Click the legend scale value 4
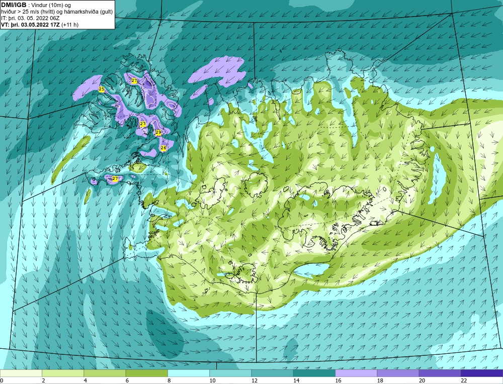This screenshot has width=503, height=384. click(x=86, y=380)
